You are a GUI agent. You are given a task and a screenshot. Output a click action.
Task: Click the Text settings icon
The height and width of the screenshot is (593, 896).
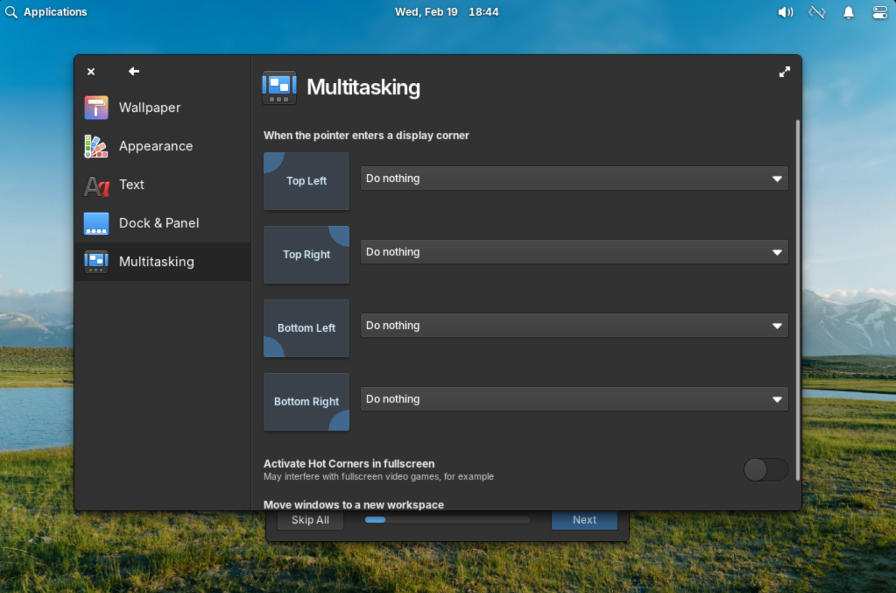[96, 184]
